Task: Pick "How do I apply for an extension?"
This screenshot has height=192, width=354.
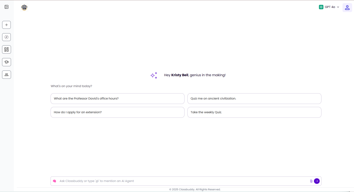Action: click(117, 112)
